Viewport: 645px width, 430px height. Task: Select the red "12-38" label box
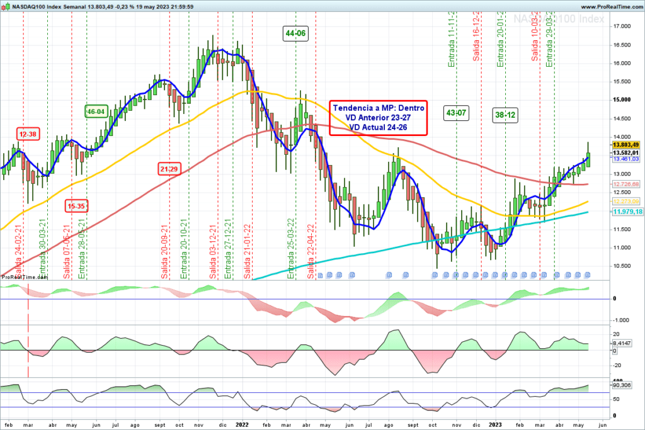(28, 134)
